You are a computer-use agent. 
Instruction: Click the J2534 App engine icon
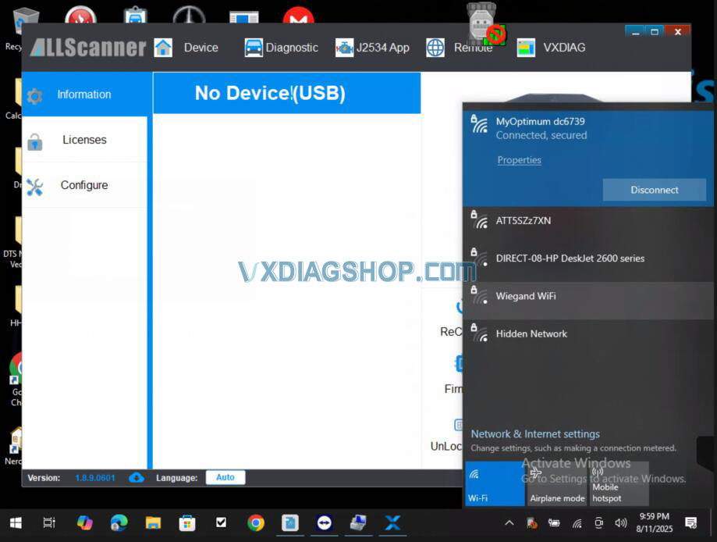pyautogui.click(x=344, y=48)
